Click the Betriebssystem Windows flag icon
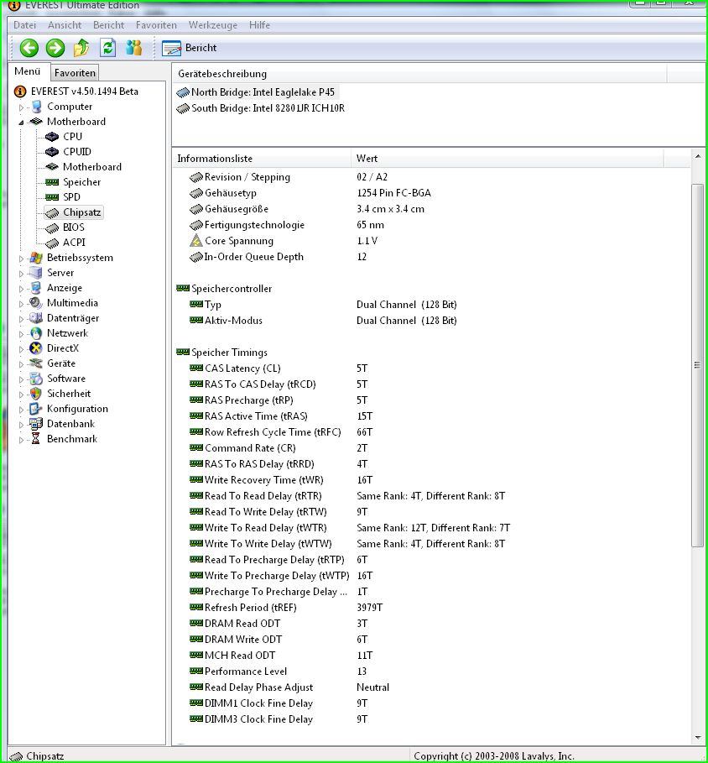708x763 pixels. coord(35,258)
